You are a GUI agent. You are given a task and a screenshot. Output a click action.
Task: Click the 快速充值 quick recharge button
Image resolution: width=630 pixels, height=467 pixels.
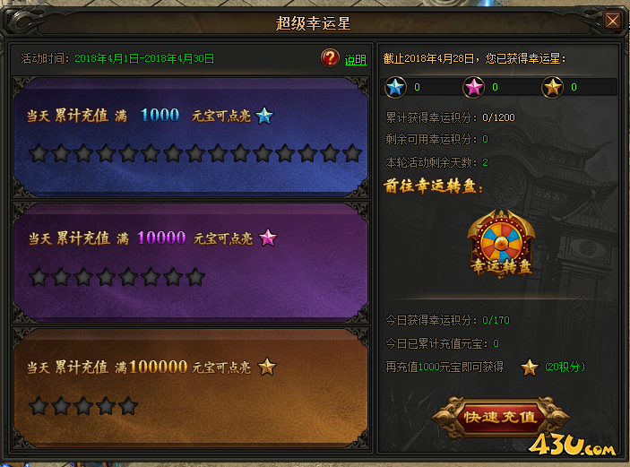[x=501, y=417]
